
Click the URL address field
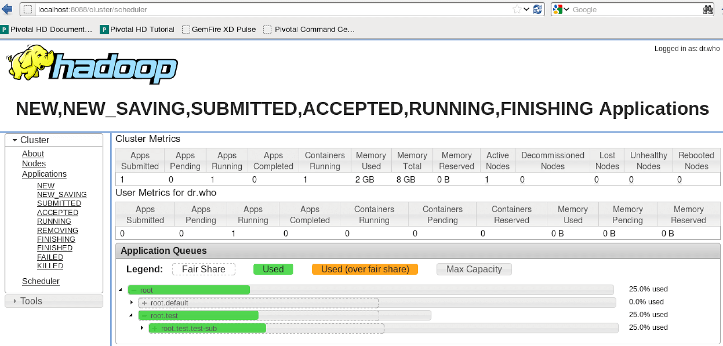271,9
